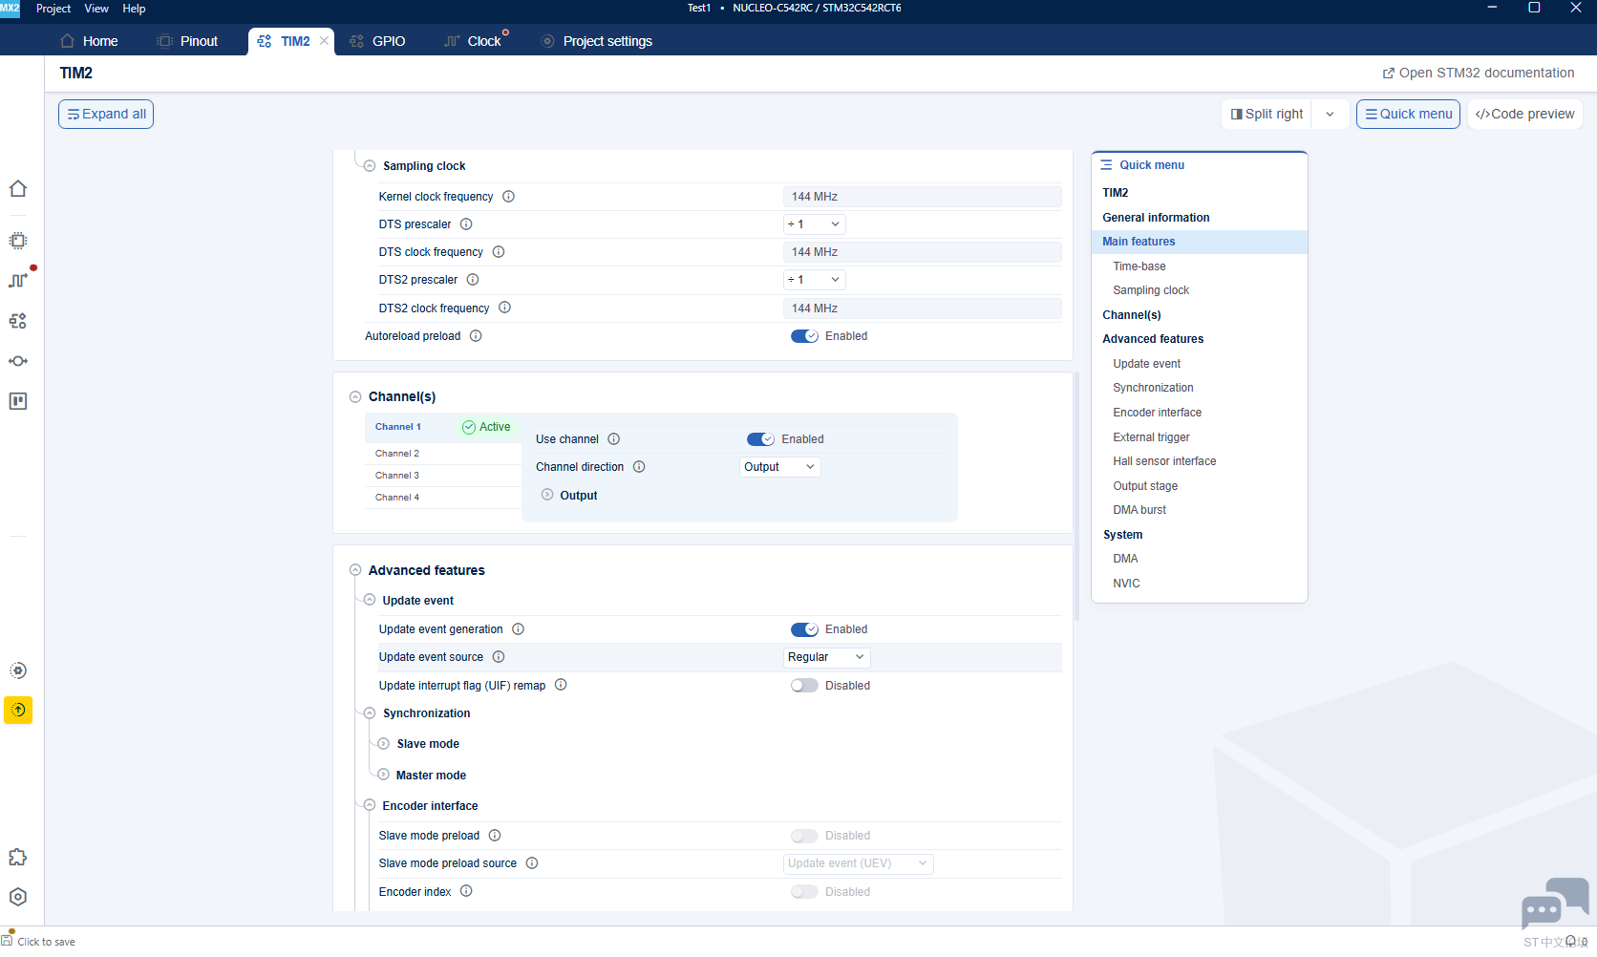Open the Split right options arrow
1597x957 pixels.
[1330, 114]
